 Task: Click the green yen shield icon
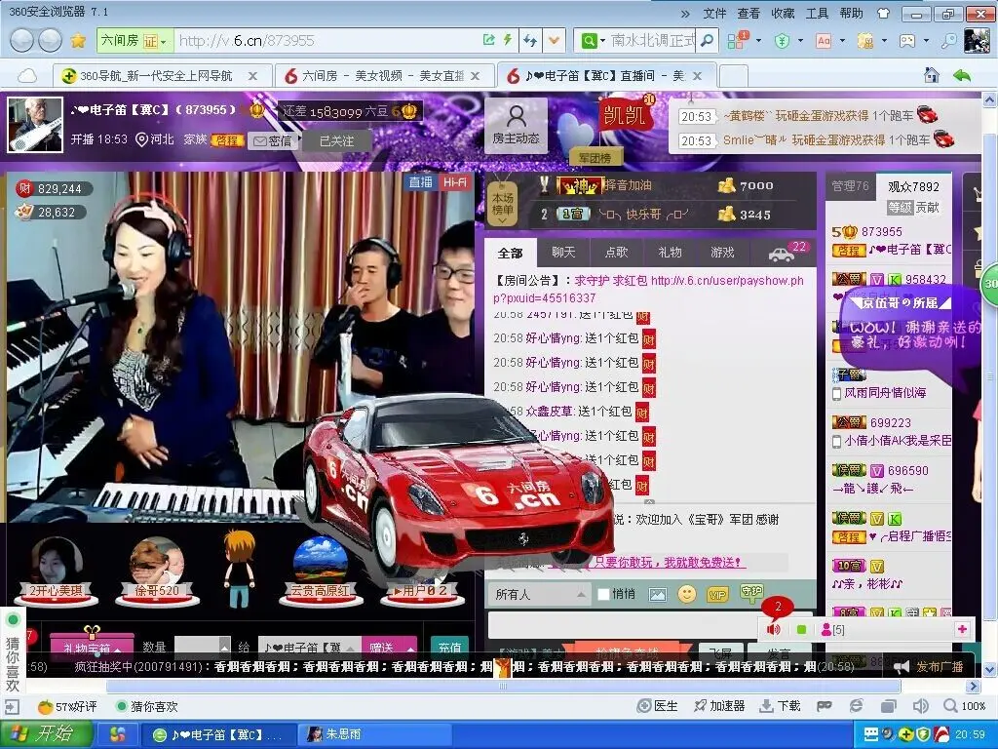pyautogui.click(x=782, y=41)
